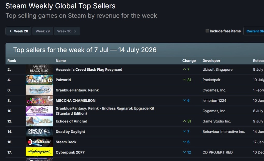Open the Palworld title link
The height and width of the screenshot is (161, 264).
click(x=63, y=80)
